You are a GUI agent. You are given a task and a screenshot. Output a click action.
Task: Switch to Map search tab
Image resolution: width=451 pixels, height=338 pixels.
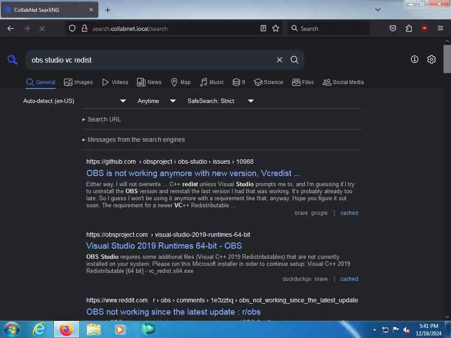pyautogui.click(x=181, y=82)
